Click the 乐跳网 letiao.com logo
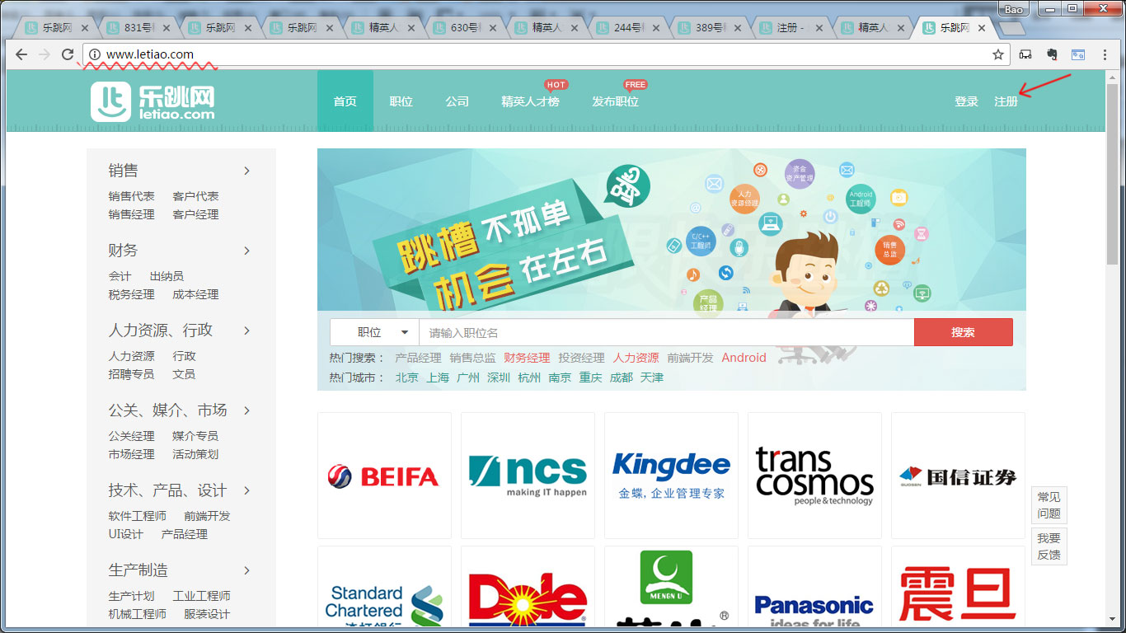This screenshot has width=1126, height=633. pos(152,102)
